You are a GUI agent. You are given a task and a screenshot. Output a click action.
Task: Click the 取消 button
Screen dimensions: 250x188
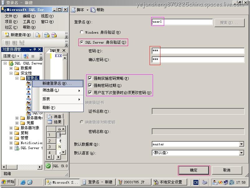point(227,170)
